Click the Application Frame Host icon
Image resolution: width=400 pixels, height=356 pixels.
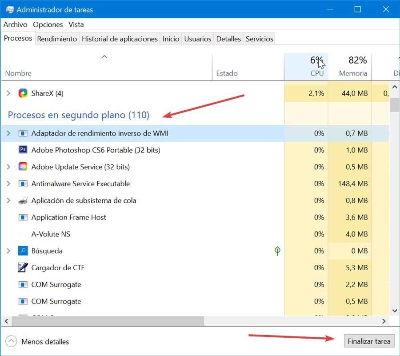[x=23, y=217]
